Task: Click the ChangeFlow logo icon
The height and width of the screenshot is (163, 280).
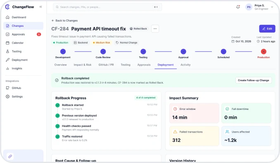Action: pyautogui.click(x=7, y=7)
